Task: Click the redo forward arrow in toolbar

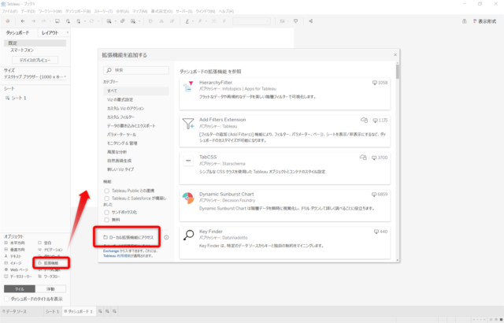Action: (x=33, y=21)
